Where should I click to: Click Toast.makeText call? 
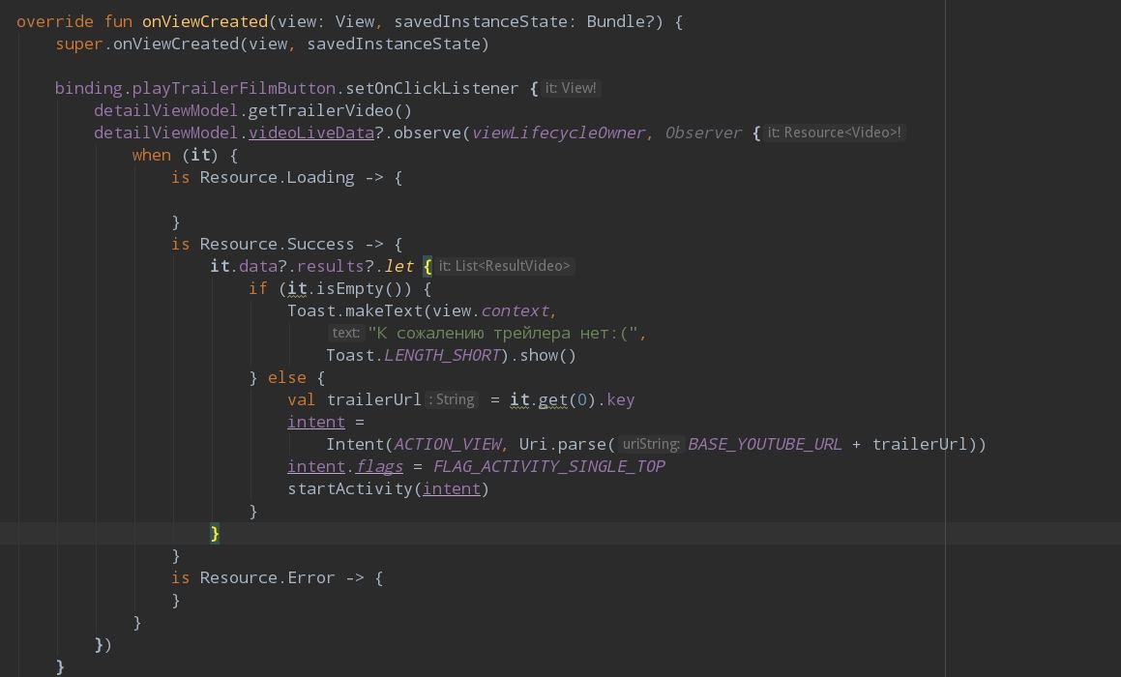click(x=355, y=311)
